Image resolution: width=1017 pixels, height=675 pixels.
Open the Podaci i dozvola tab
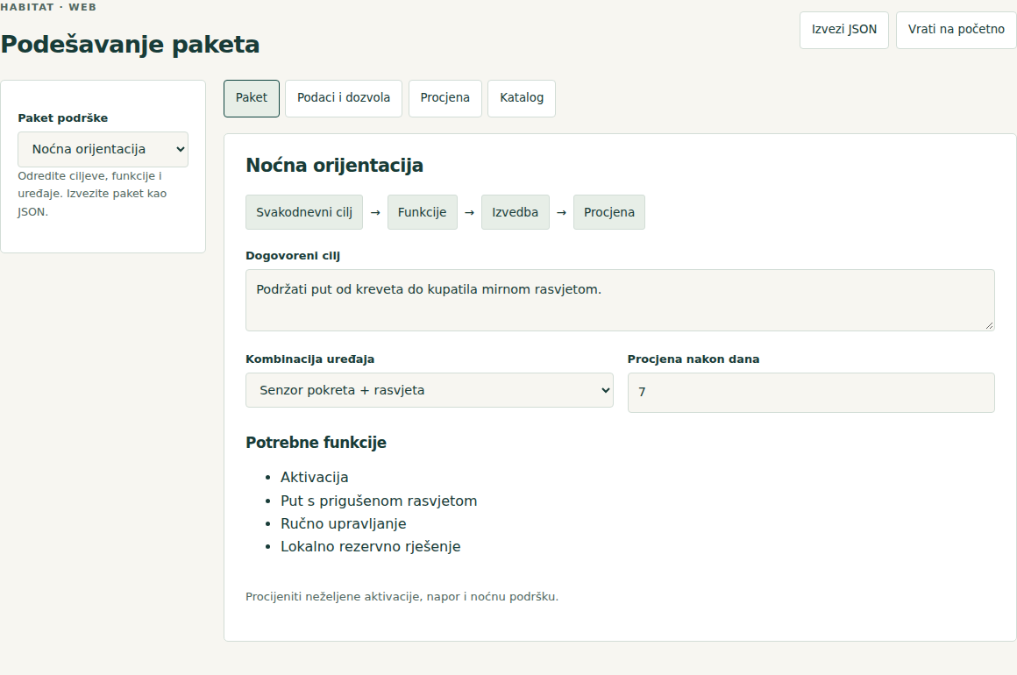[x=344, y=98]
